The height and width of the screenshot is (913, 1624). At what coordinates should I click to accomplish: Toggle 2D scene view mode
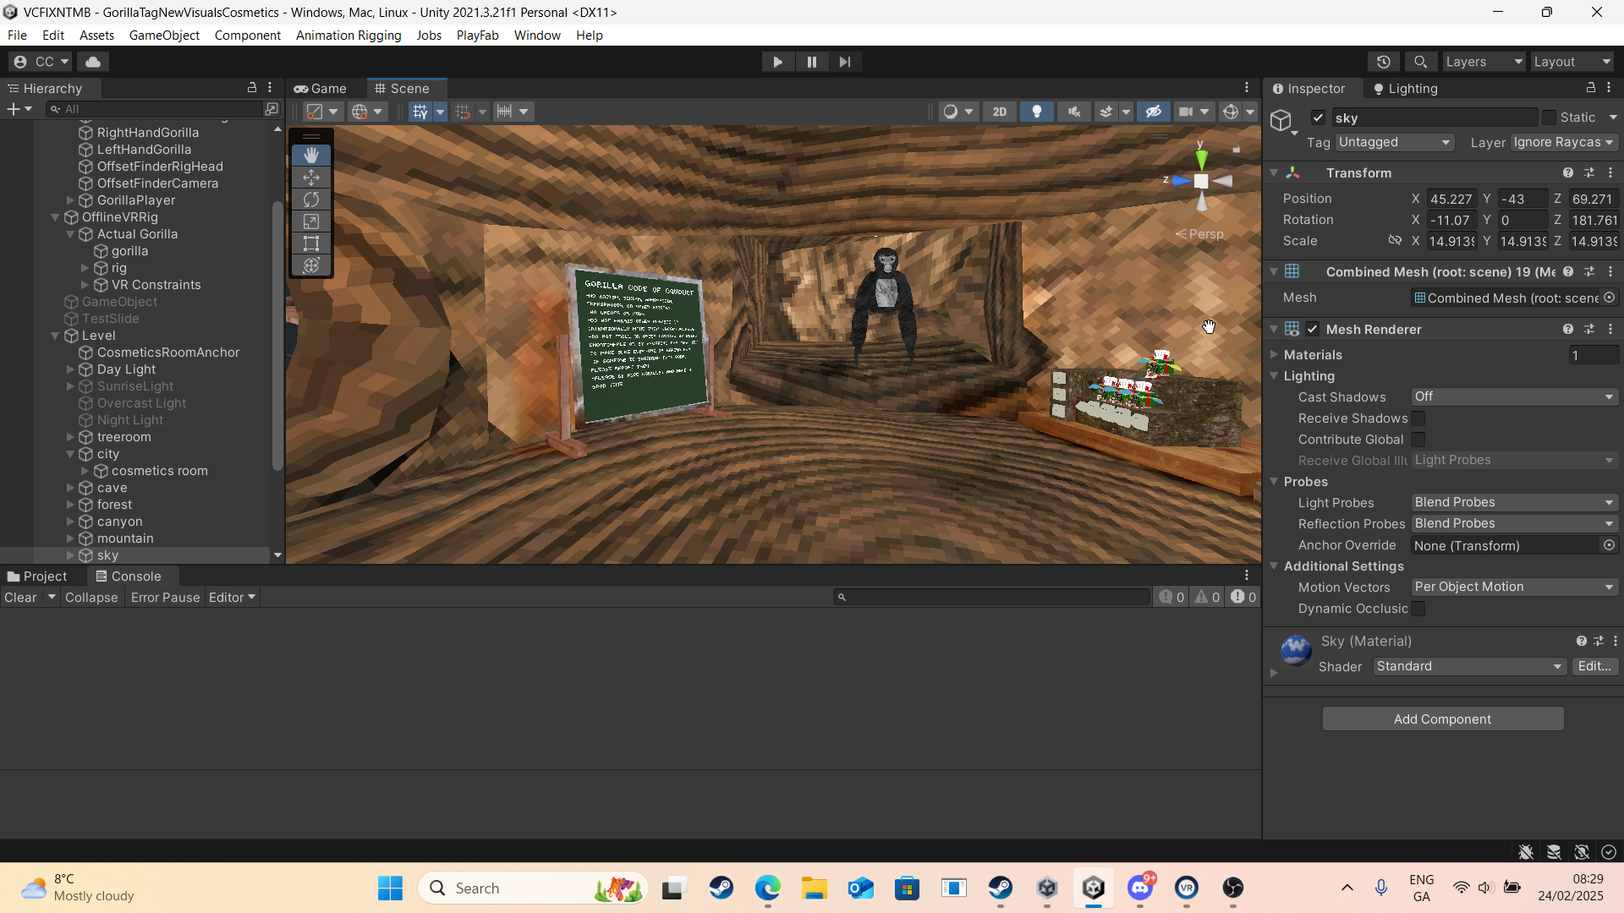pyautogui.click(x=999, y=112)
